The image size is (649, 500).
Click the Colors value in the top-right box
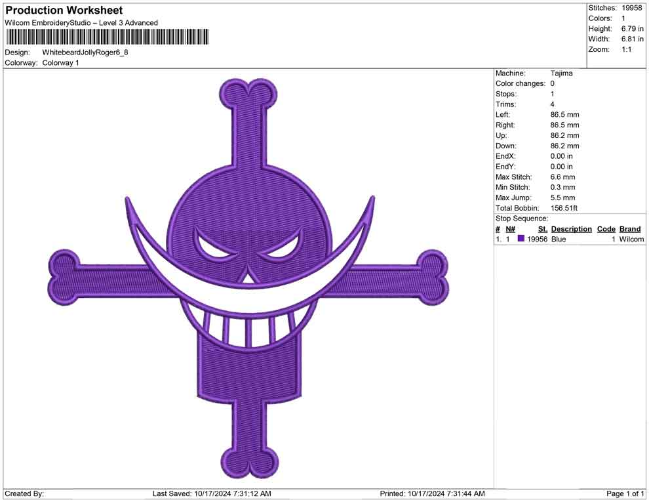click(622, 18)
